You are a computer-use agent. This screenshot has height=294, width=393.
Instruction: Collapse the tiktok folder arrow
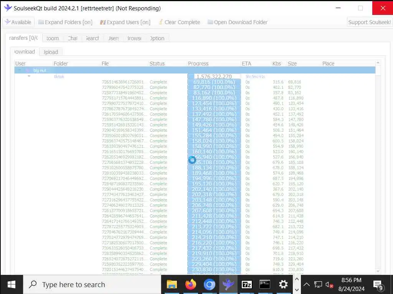click(29, 76)
